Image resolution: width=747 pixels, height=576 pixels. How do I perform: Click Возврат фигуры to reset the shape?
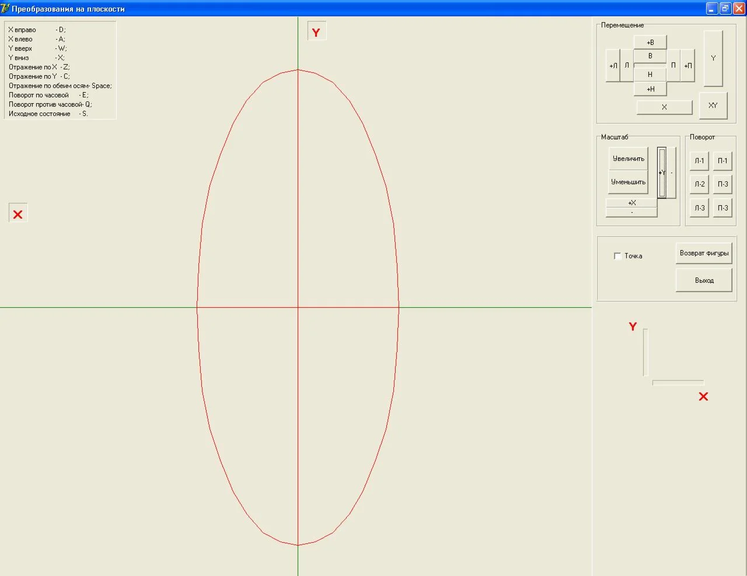pos(704,253)
